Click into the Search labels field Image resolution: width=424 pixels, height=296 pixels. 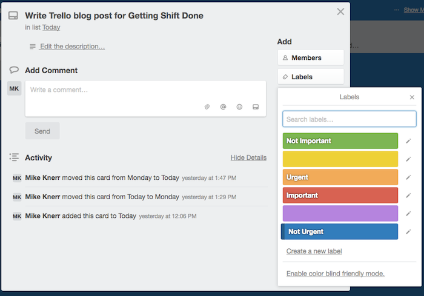tap(349, 119)
